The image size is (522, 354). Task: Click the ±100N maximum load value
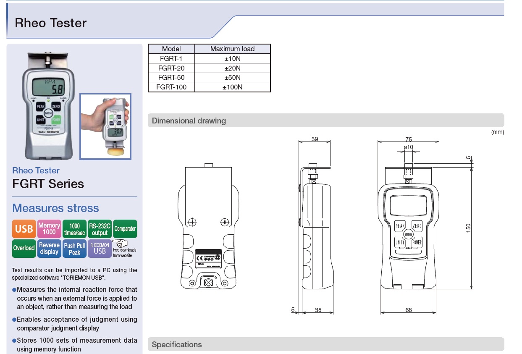[x=233, y=87]
